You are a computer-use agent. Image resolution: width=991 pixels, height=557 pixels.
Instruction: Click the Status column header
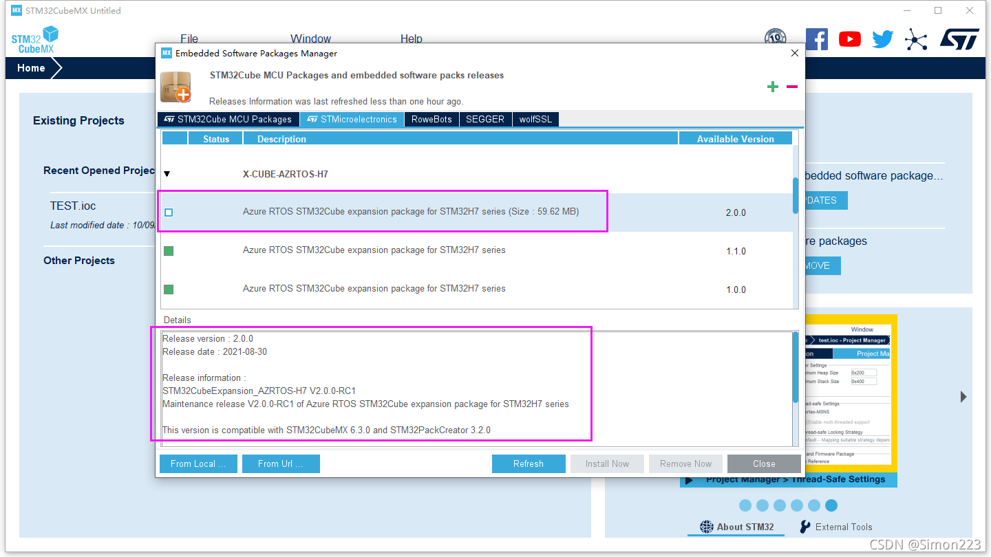coord(216,138)
